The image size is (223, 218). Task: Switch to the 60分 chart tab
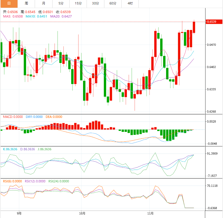click(x=113, y=4)
